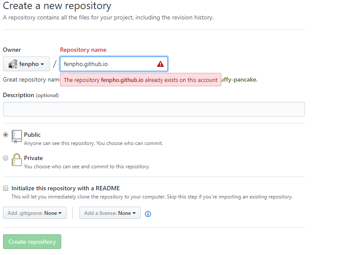This screenshot has height=255, width=361.
Task: Click the fenpho avatar image
Action: coord(13,64)
